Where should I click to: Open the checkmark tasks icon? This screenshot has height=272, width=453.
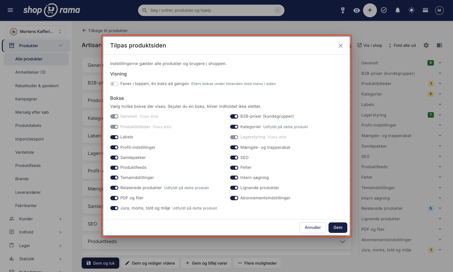pos(384,10)
